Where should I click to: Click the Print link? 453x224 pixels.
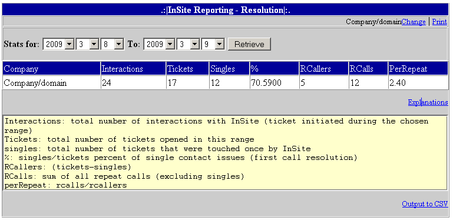(439, 22)
